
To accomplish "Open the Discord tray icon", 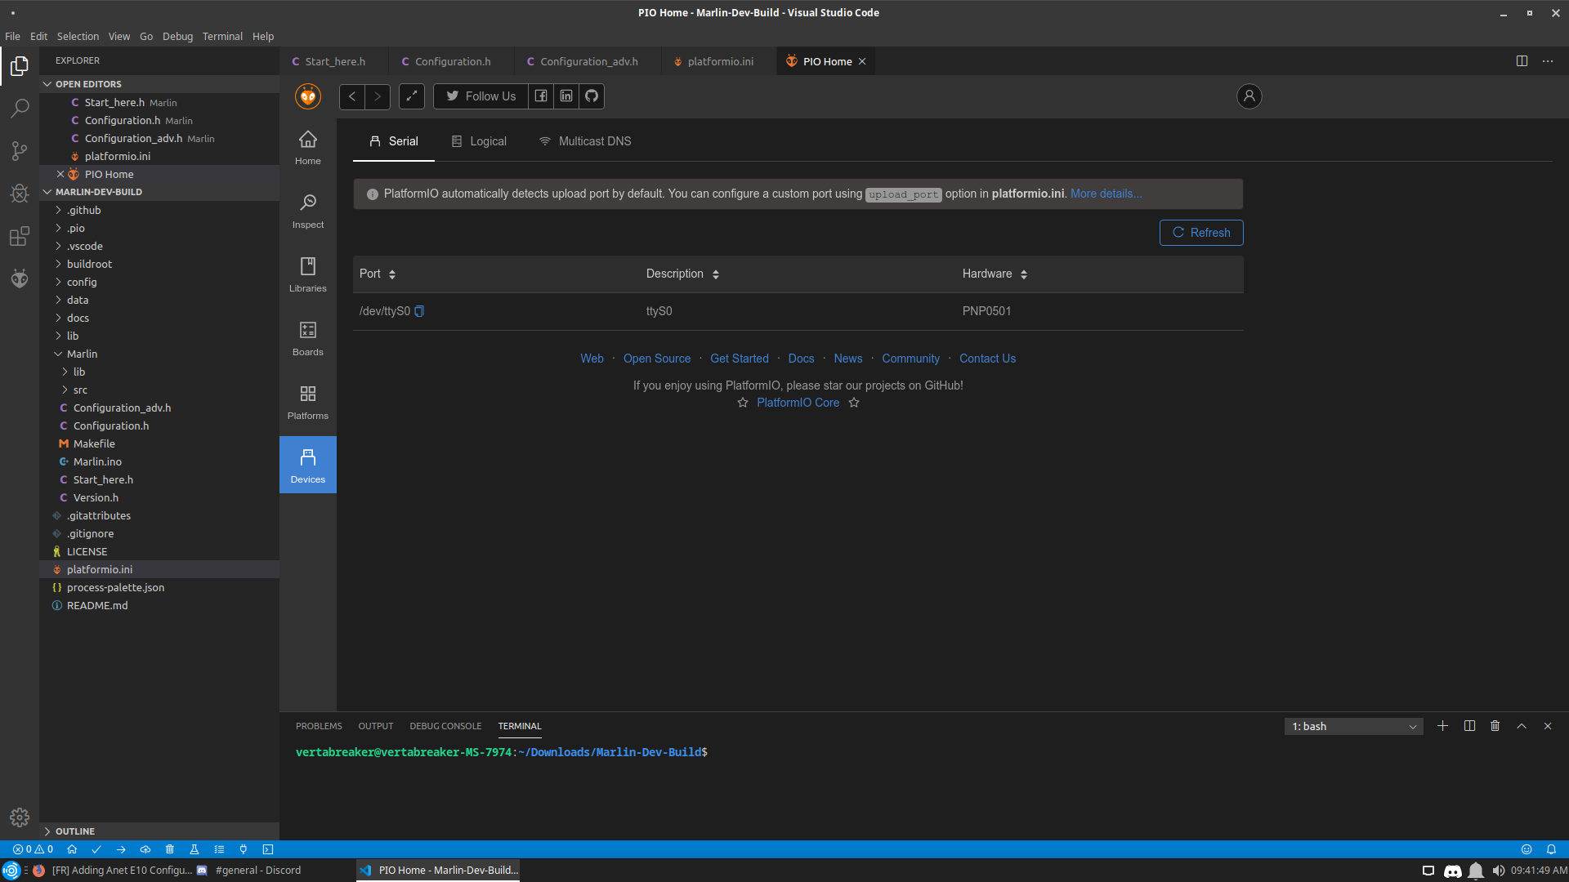I will coord(1452,871).
